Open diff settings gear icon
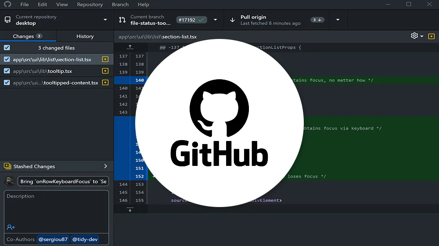The height and width of the screenshot is (246, 439). coord(414,36)
